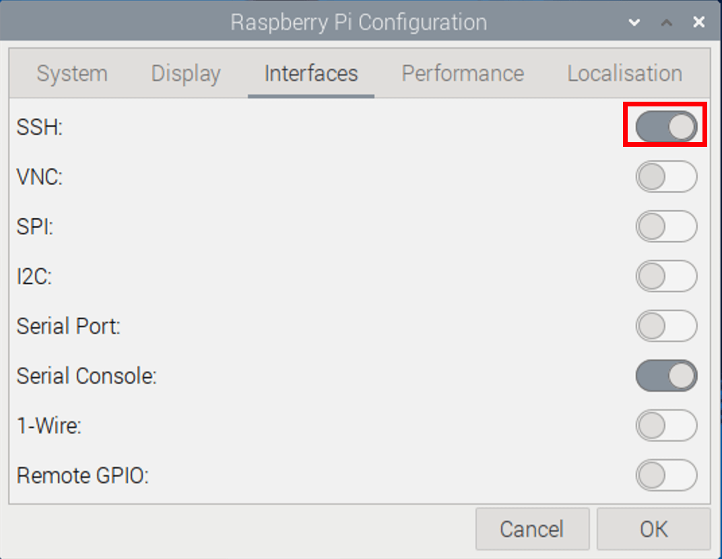Image resolution: width=722 pixels, height=559 pixels.
Task: Switch on the Serial Port toggle
Action: (666, 325)
